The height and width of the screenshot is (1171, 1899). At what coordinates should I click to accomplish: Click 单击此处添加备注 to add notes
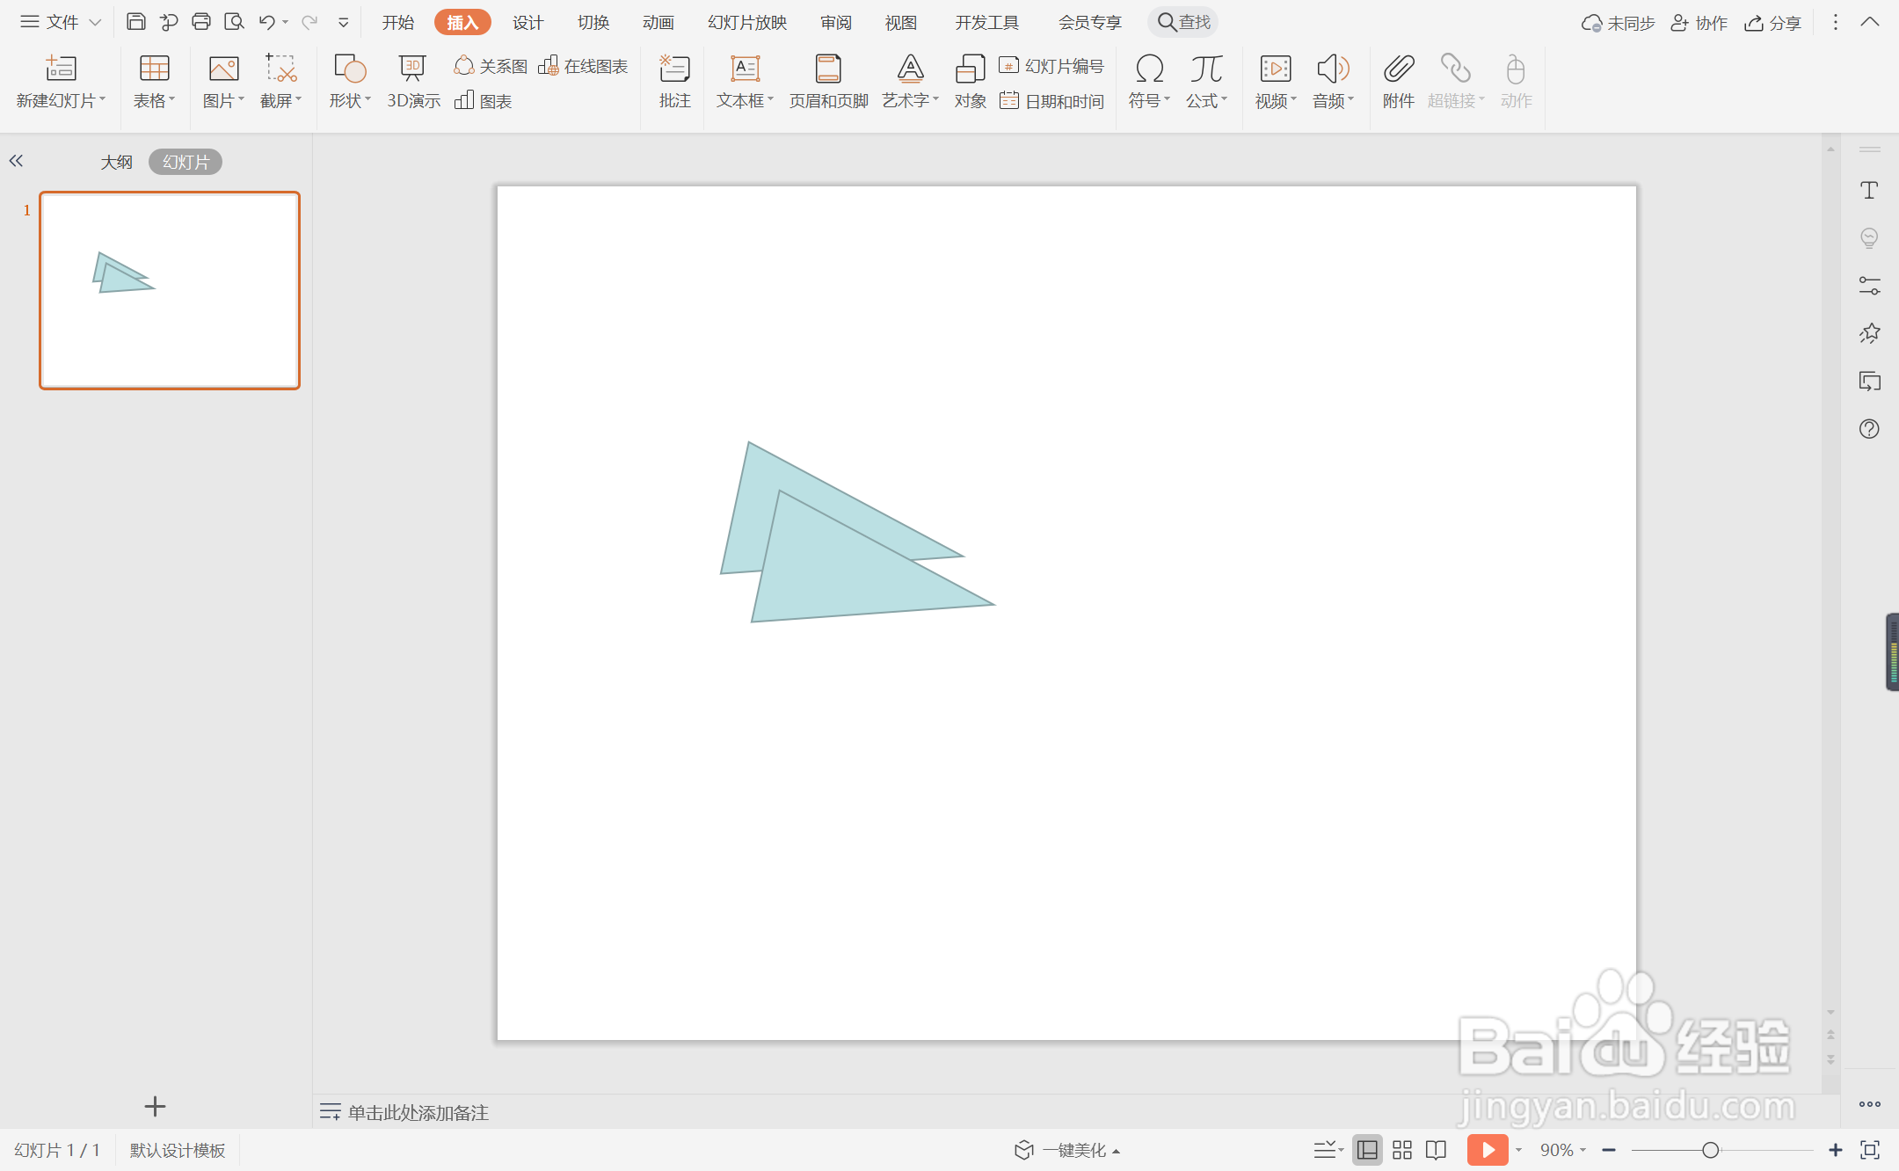tap(418, 1112)
